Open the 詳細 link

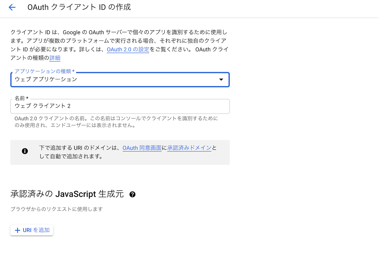pos(55,58)
